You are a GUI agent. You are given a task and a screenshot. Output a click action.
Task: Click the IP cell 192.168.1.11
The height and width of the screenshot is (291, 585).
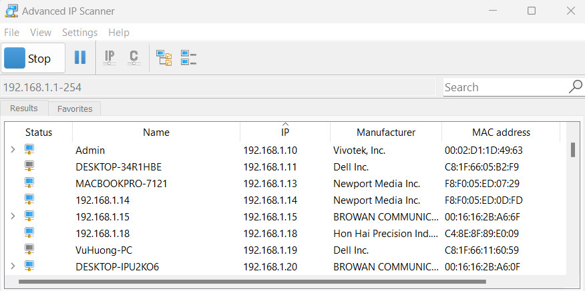click(270, 167)
